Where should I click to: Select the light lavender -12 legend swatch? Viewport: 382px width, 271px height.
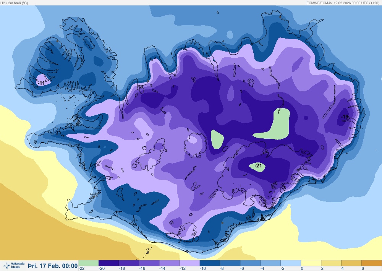(189, 263)
